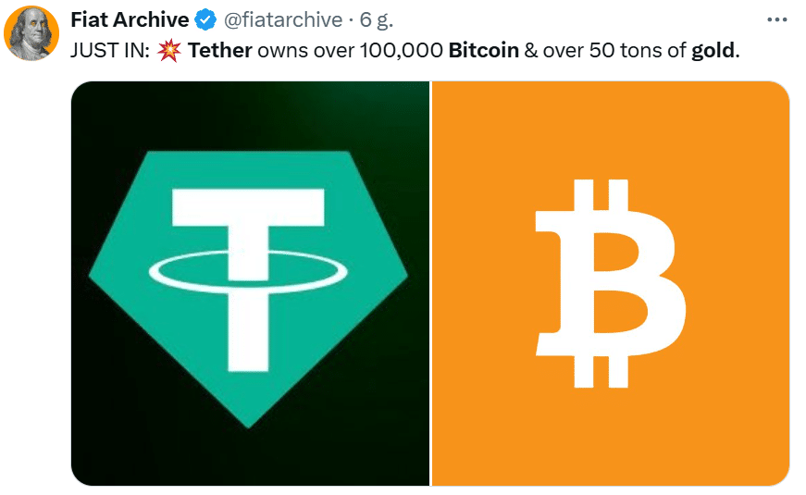Click the bold word Bitcoin in tweet
Viewport: 806px width, 495px height.
(x=484, y=50)
